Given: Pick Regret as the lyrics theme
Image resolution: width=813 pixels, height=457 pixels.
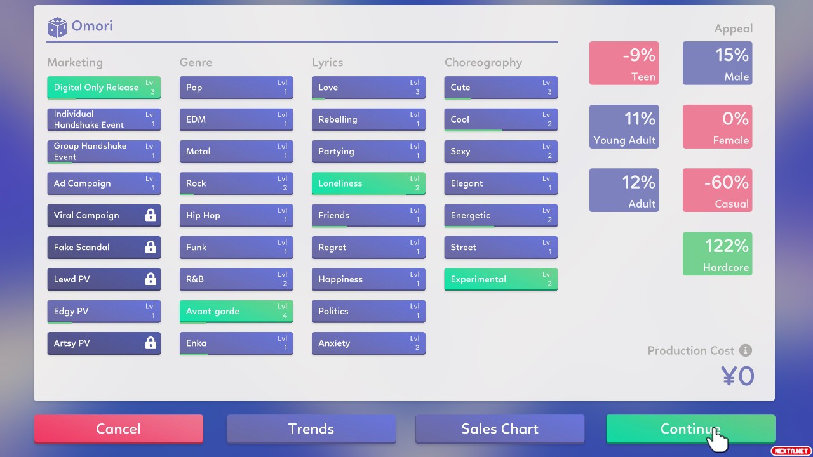Looking at the screenshot, I should click(x=368, y=247).
